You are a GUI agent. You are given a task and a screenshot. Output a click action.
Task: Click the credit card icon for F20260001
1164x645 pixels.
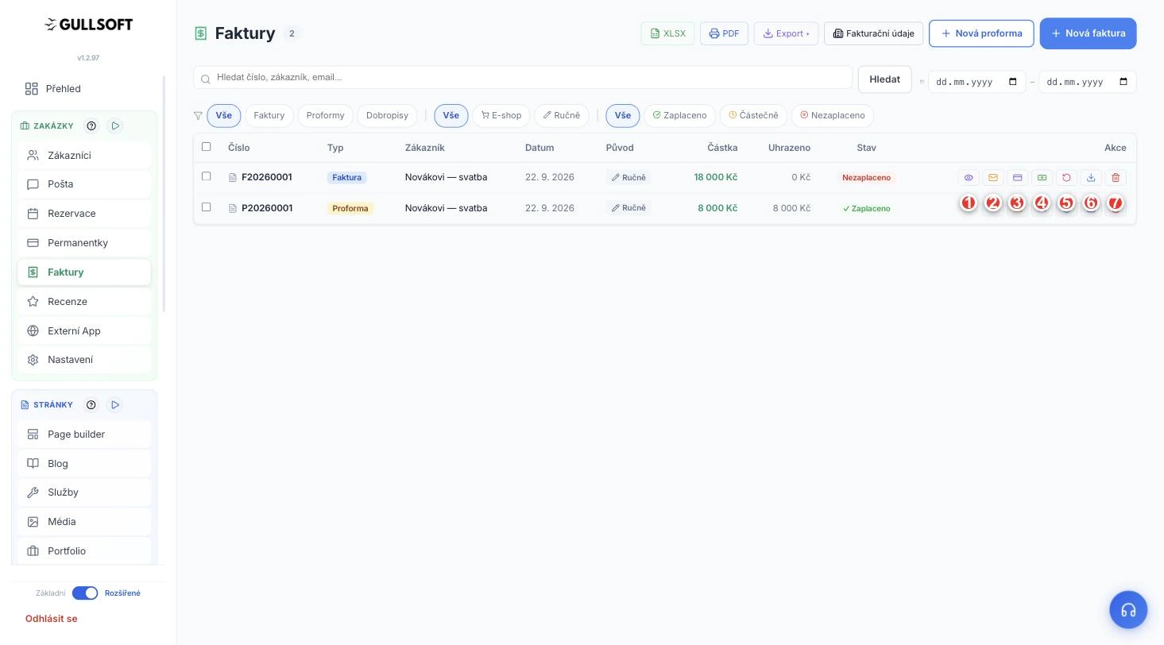[x=1017, y=178]
